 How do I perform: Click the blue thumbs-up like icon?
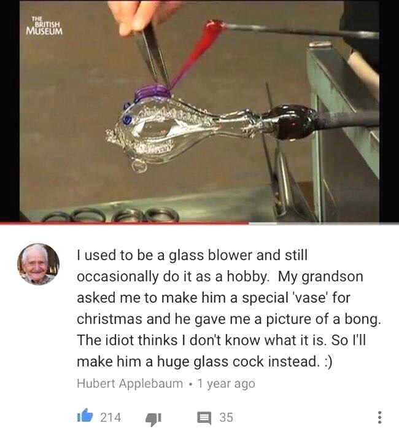85,416
